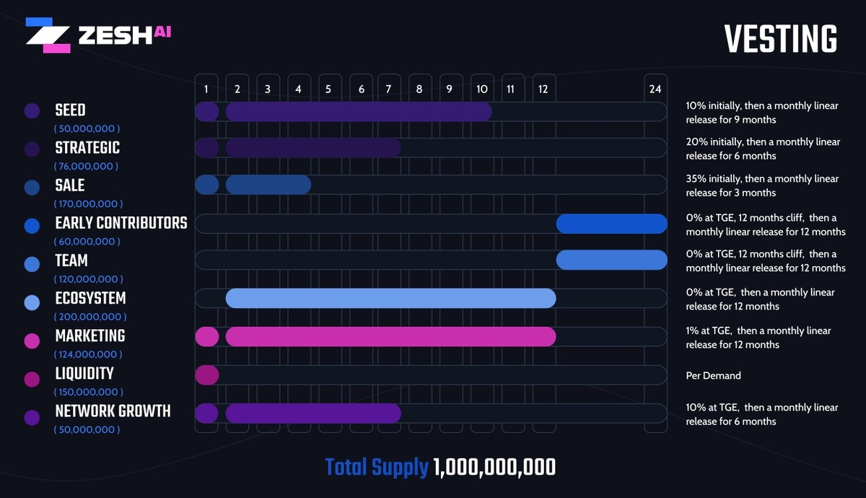Select the Ecosystem legend color dot
Screen dimensions: 866x498
click(x=32, y=300)
